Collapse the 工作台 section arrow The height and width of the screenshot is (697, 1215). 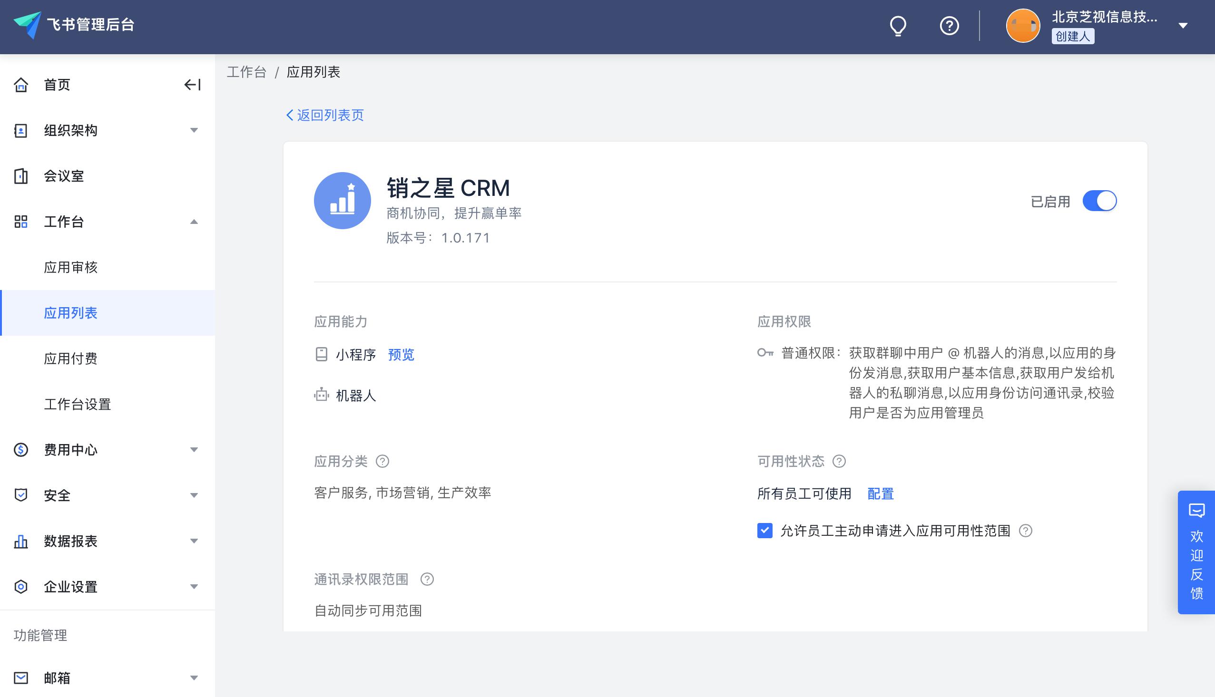pyautogui.click(x=194, y=222)
